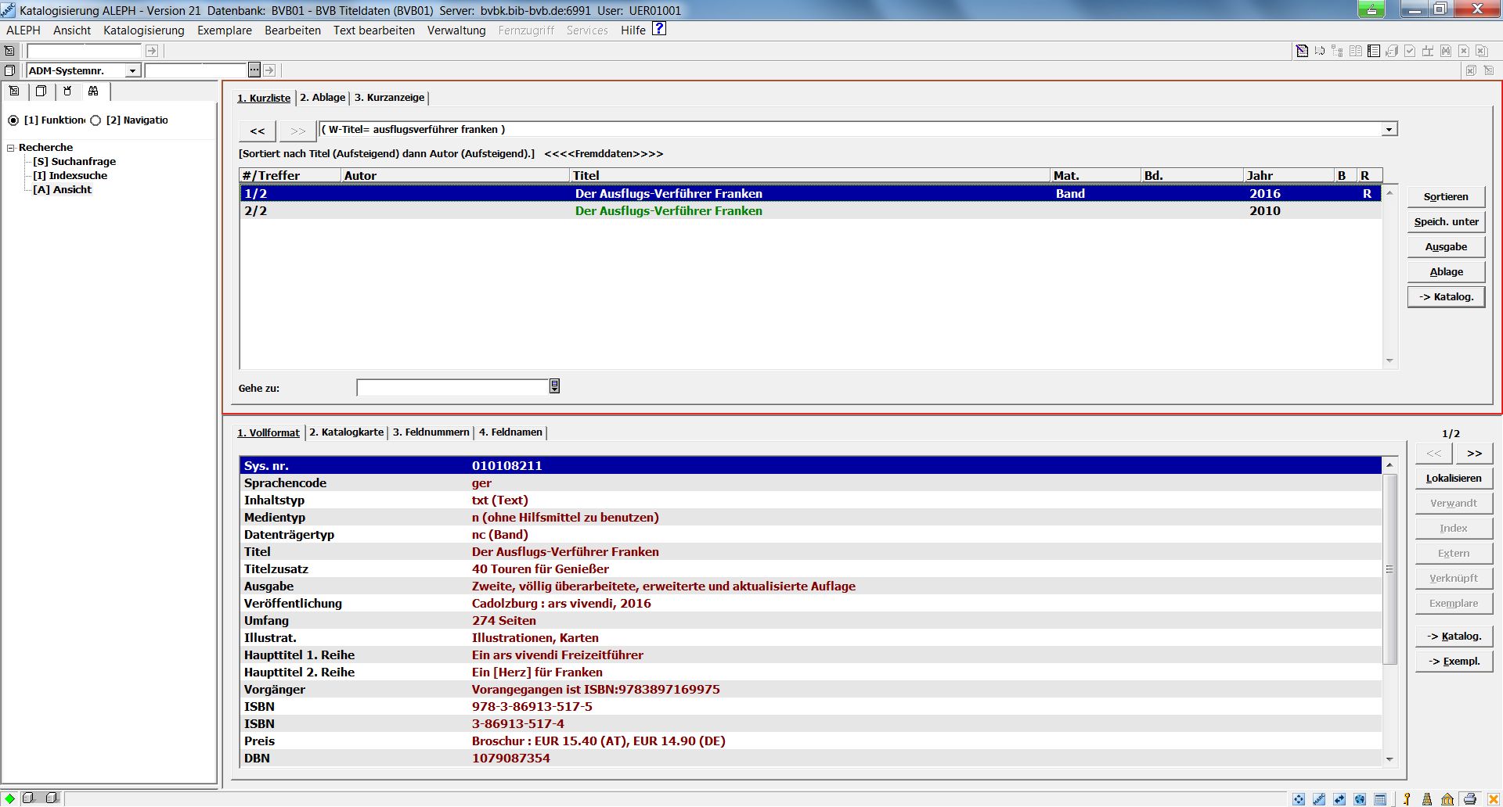Collapse the Recherche tree node
1503x807 pixels.
click(11, 148)
